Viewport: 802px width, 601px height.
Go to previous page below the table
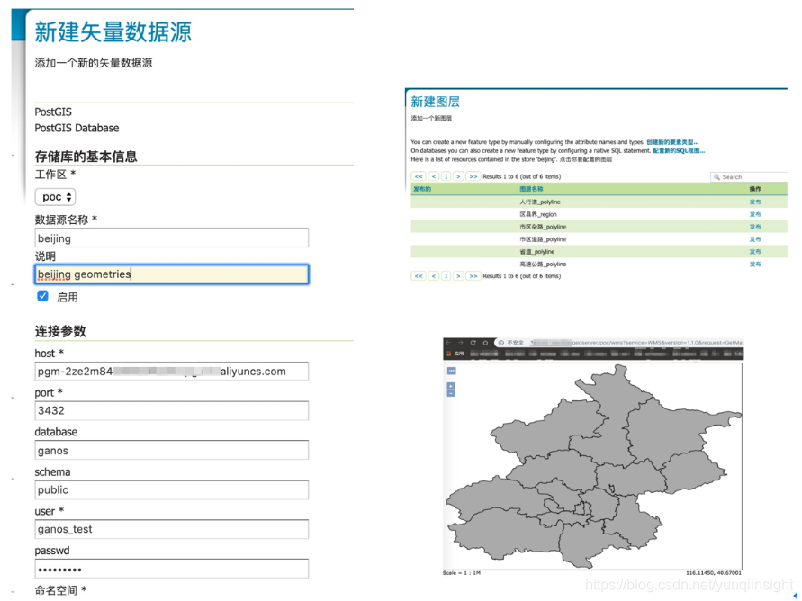click(434, 276)
